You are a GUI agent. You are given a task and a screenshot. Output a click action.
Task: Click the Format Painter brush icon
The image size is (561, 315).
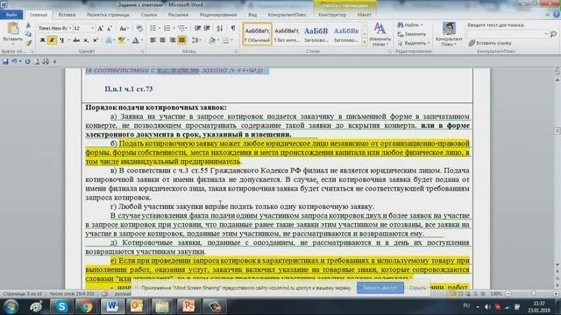pyautogui.click(x=28, y=43)
